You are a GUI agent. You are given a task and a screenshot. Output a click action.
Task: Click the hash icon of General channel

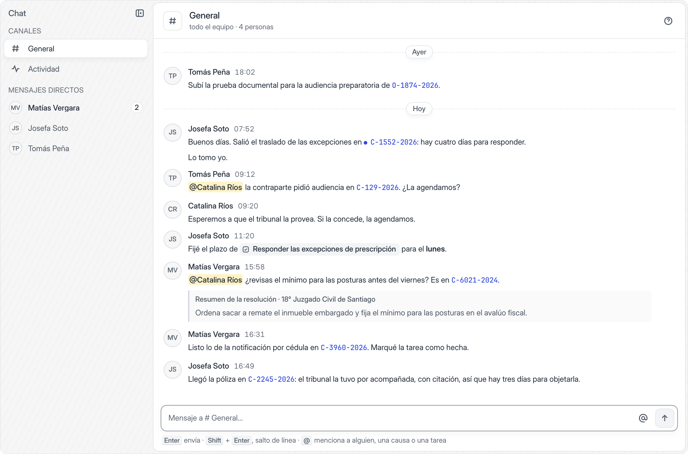pyautogui.click(x=16, y=49)
